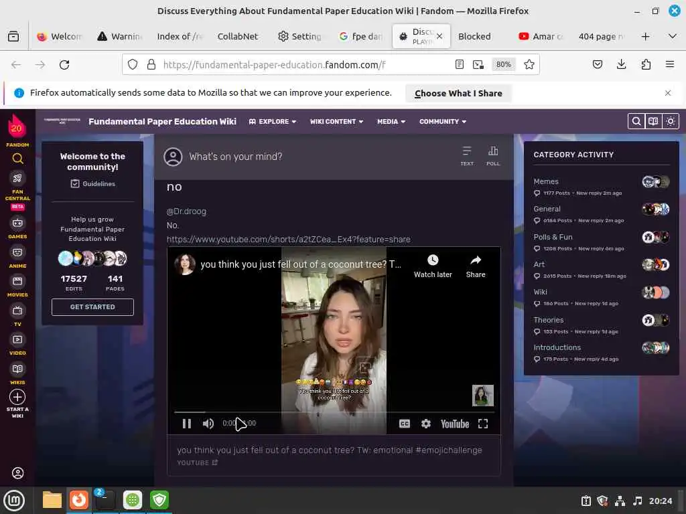The image size is (686, 514).
Task: Open channel avatar in video header
Action: coord(185,264)
